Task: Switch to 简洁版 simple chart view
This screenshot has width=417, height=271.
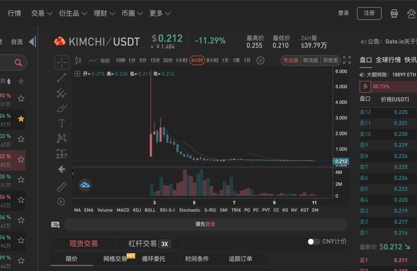Action: click(310, 61)
